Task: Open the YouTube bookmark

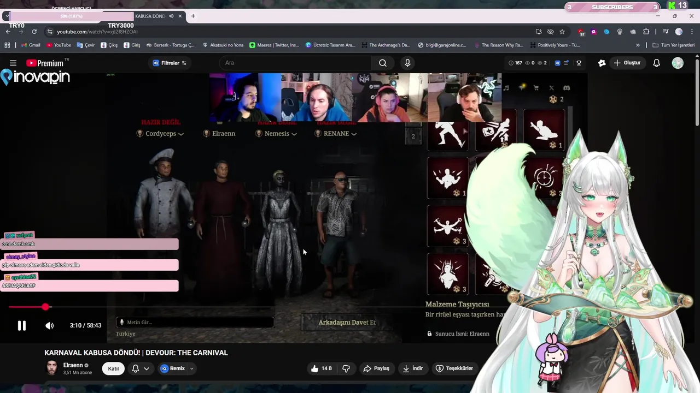Action: [59, 45]
